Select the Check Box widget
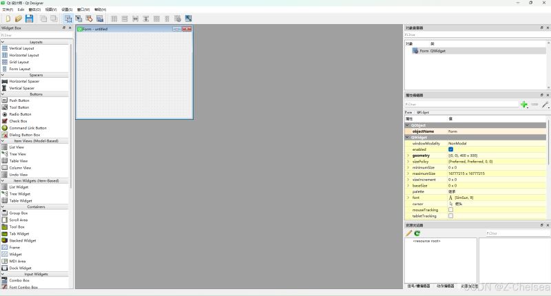Screen dimensions: 551x296 18,121
